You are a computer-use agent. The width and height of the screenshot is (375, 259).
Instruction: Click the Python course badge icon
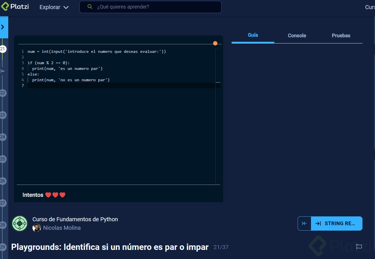(x=19, y=224)
